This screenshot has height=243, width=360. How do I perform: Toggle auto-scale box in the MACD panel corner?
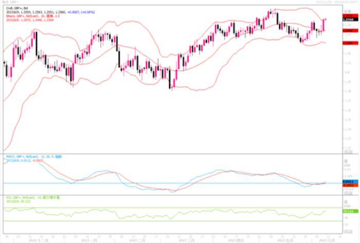pyautogui.click(x=348, y=193)
